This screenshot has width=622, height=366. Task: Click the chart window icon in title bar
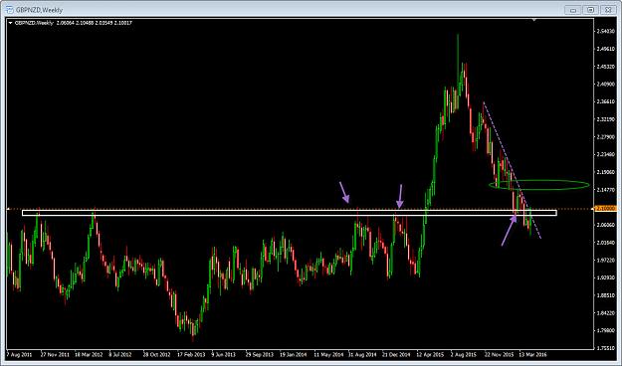9,10
